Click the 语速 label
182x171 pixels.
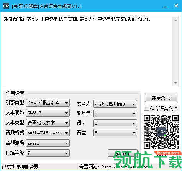pos(81,123)
